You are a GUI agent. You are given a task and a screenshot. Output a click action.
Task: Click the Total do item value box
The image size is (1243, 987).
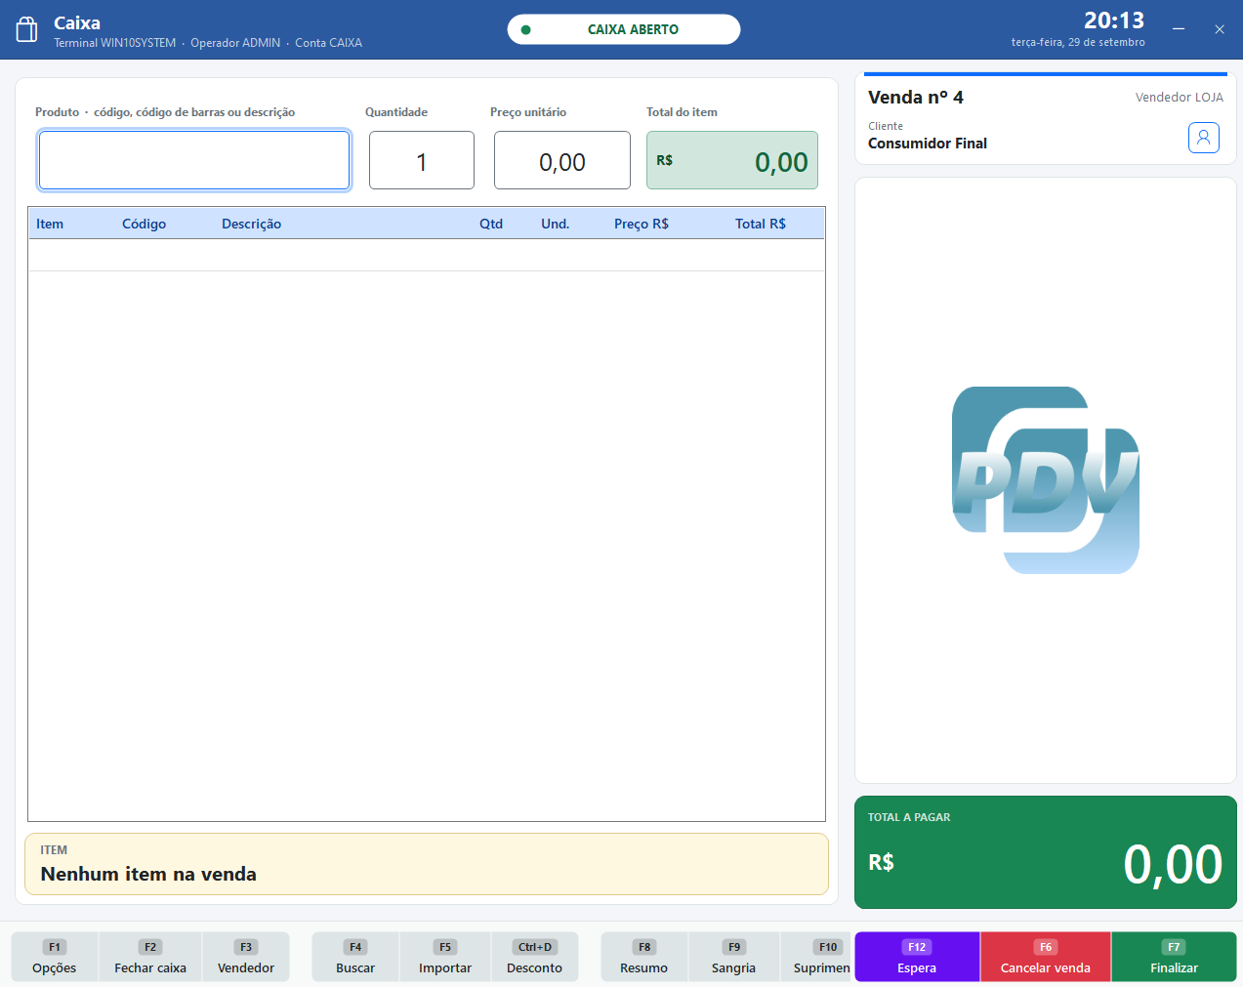[x=732, y=160]
